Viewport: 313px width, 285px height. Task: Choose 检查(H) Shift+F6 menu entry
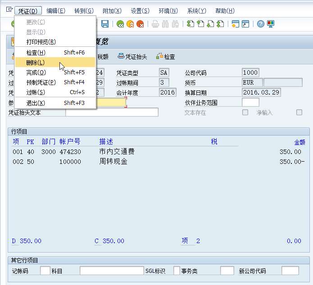coord(55,53)
